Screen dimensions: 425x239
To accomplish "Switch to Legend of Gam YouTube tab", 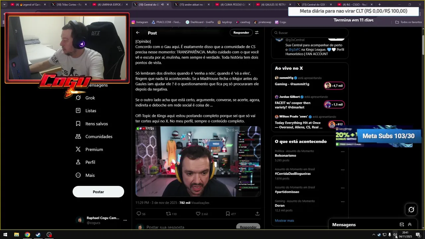I will click(x=28, y=5).
